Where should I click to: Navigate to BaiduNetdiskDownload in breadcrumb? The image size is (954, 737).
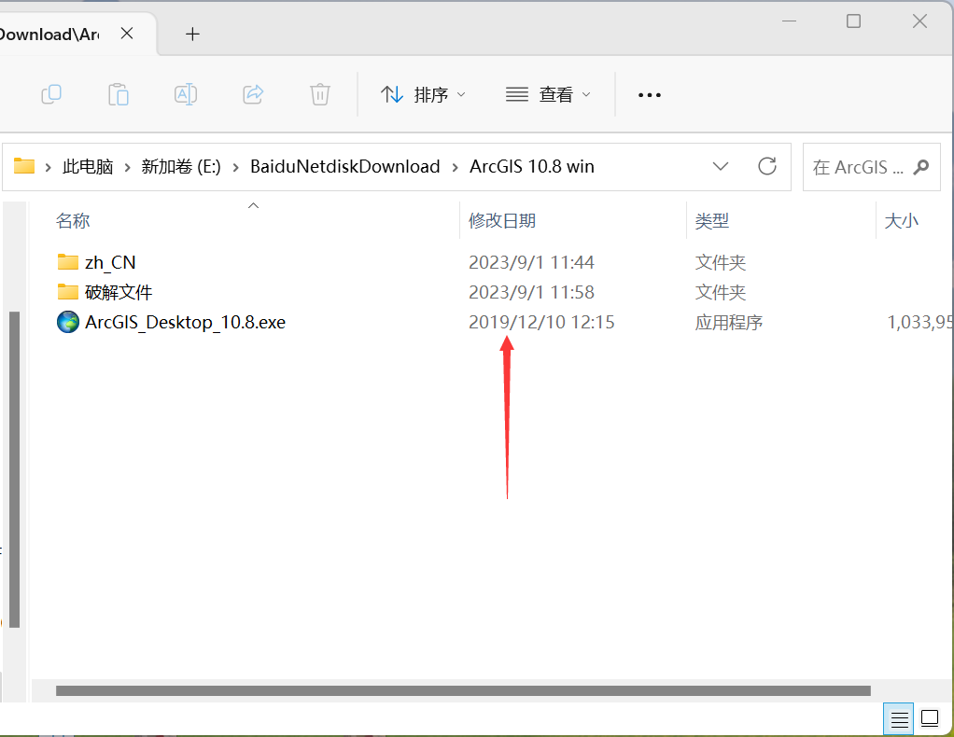click(345, 166)
